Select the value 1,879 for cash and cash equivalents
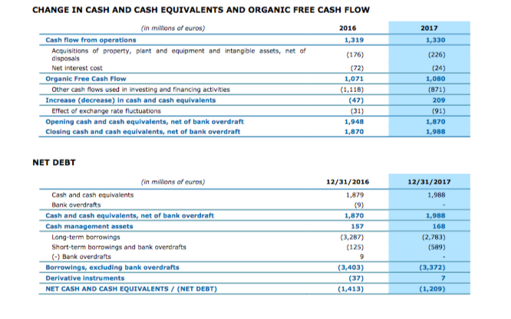The height and width of the screenshot is (319, 511). tap(354, 196)
